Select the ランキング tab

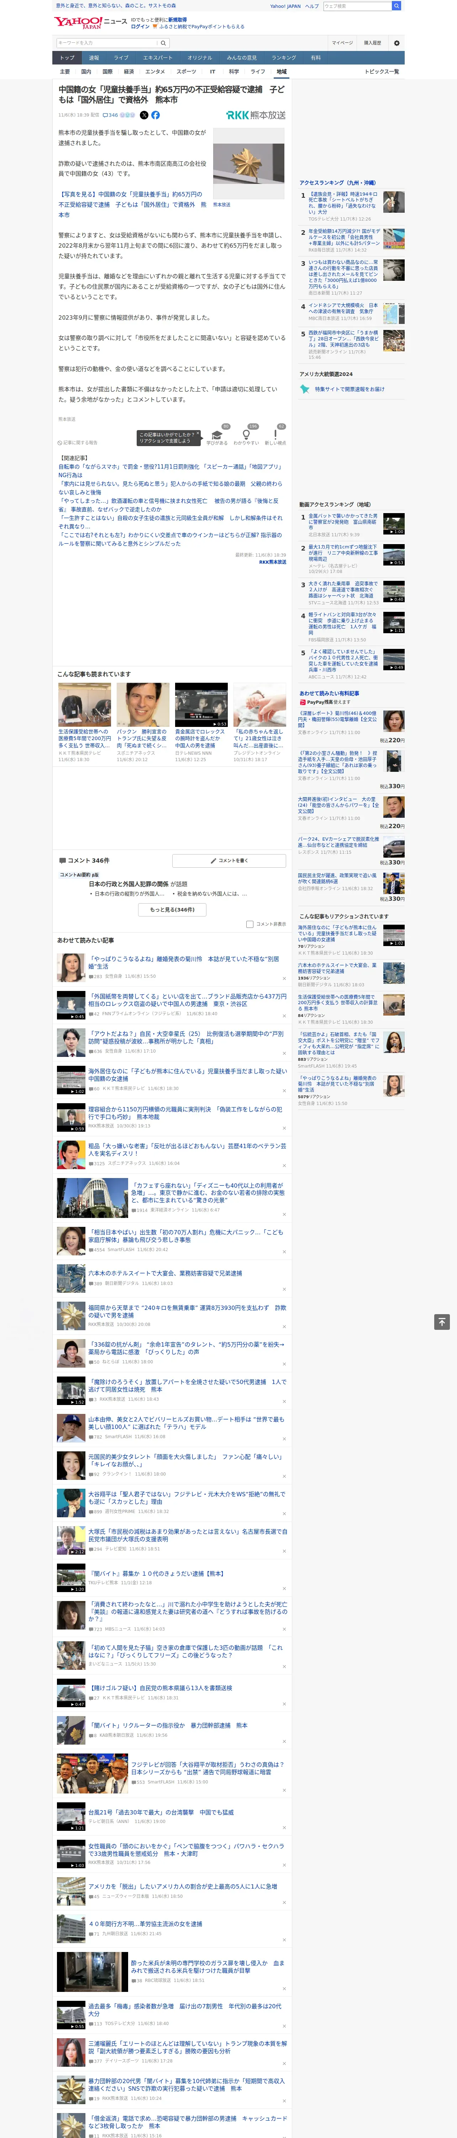point(284,58)
